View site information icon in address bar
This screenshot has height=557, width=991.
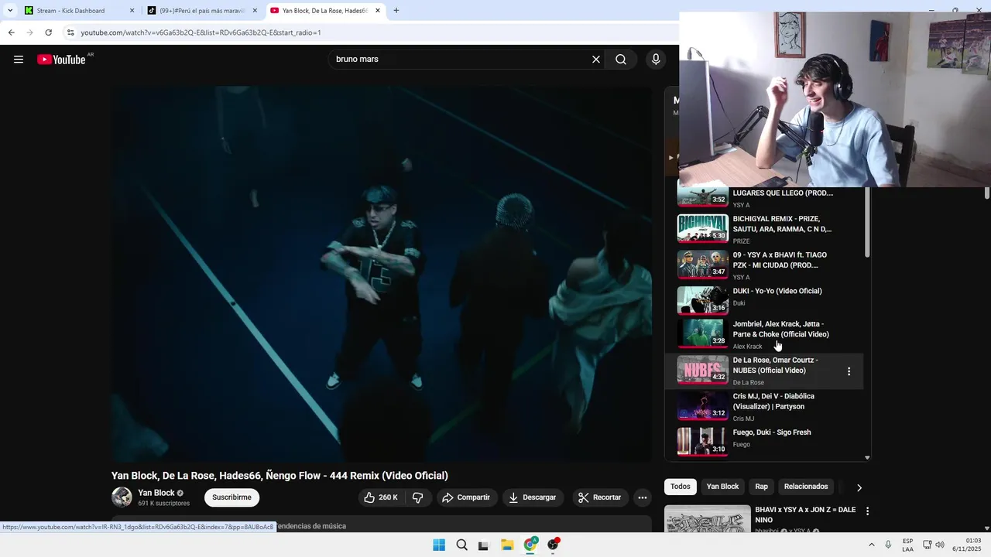click(x=70, y=32)
